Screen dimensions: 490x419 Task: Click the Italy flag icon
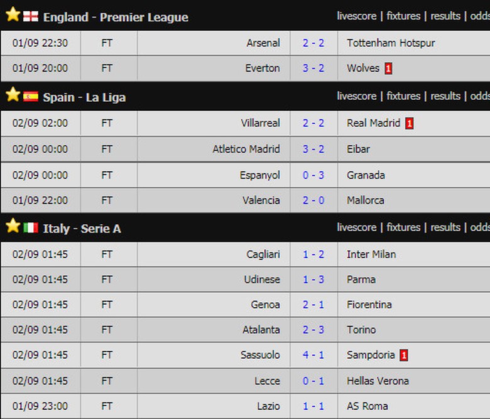31,228
